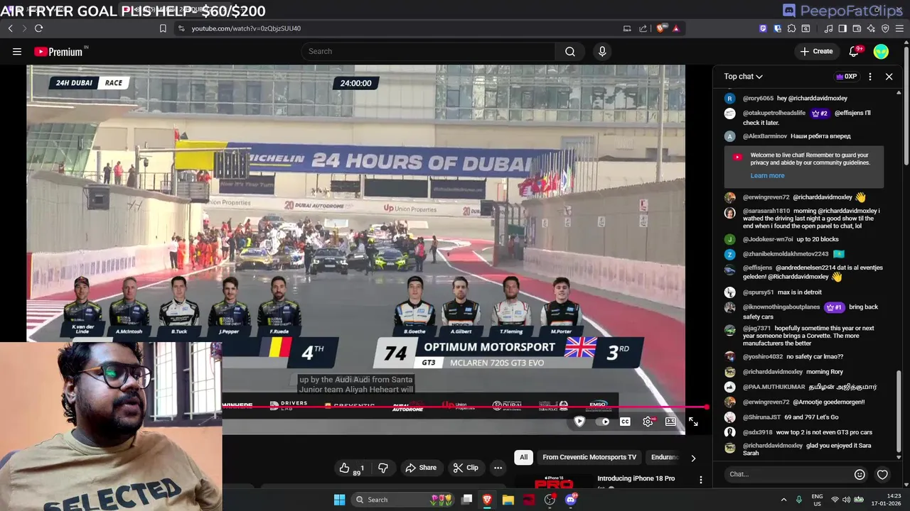
Task: Exit full view with the diagonal arrows icon
Action: click(x=693, y=422)
